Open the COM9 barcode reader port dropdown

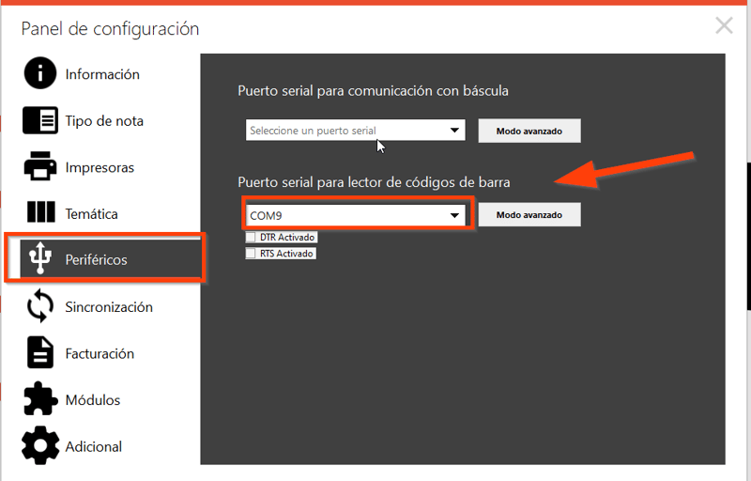[x=355, y=215]
